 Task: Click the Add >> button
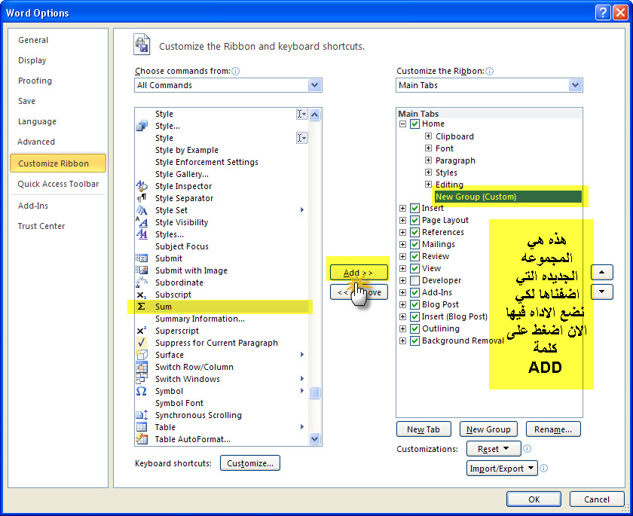tap(359, 273)
